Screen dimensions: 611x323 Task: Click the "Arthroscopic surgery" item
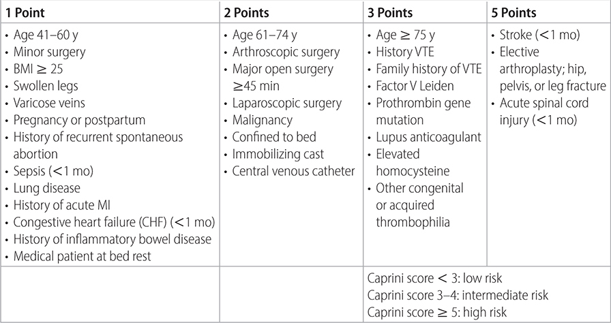point(286,52)
